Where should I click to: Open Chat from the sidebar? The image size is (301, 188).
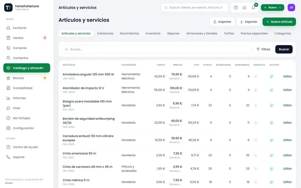pyautogui.click(x=27, y=108)
